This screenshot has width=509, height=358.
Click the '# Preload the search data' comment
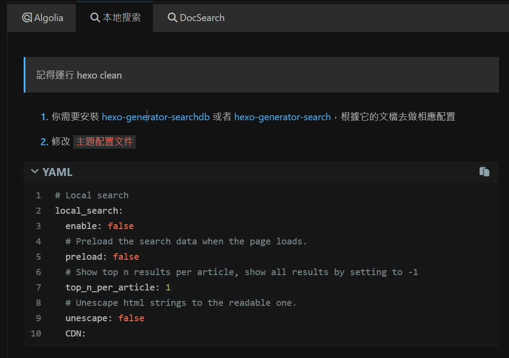186,241
